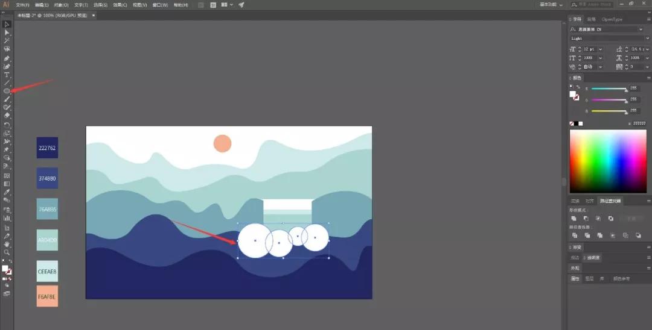
Task: Select the Type tool
Action: 7,75
